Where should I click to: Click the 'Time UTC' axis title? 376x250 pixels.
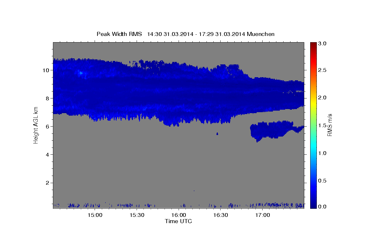point(179,221)
